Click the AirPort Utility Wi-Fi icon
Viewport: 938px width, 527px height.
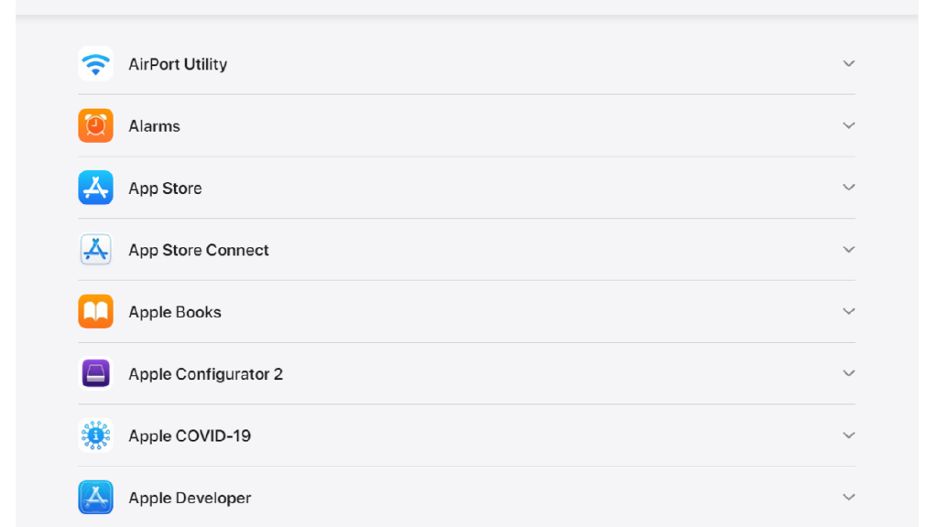point(95,64)
